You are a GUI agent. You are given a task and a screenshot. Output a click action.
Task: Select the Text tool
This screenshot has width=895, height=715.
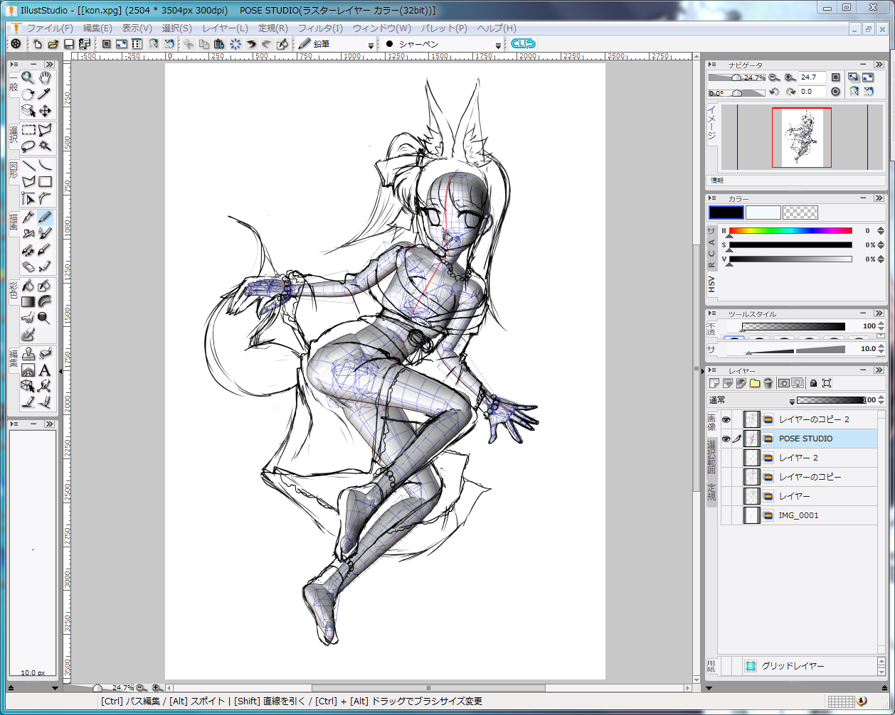coord(45,370)
